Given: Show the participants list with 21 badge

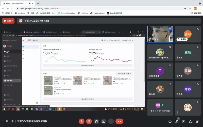Looking at the screenshot, I should pos(177,121).
